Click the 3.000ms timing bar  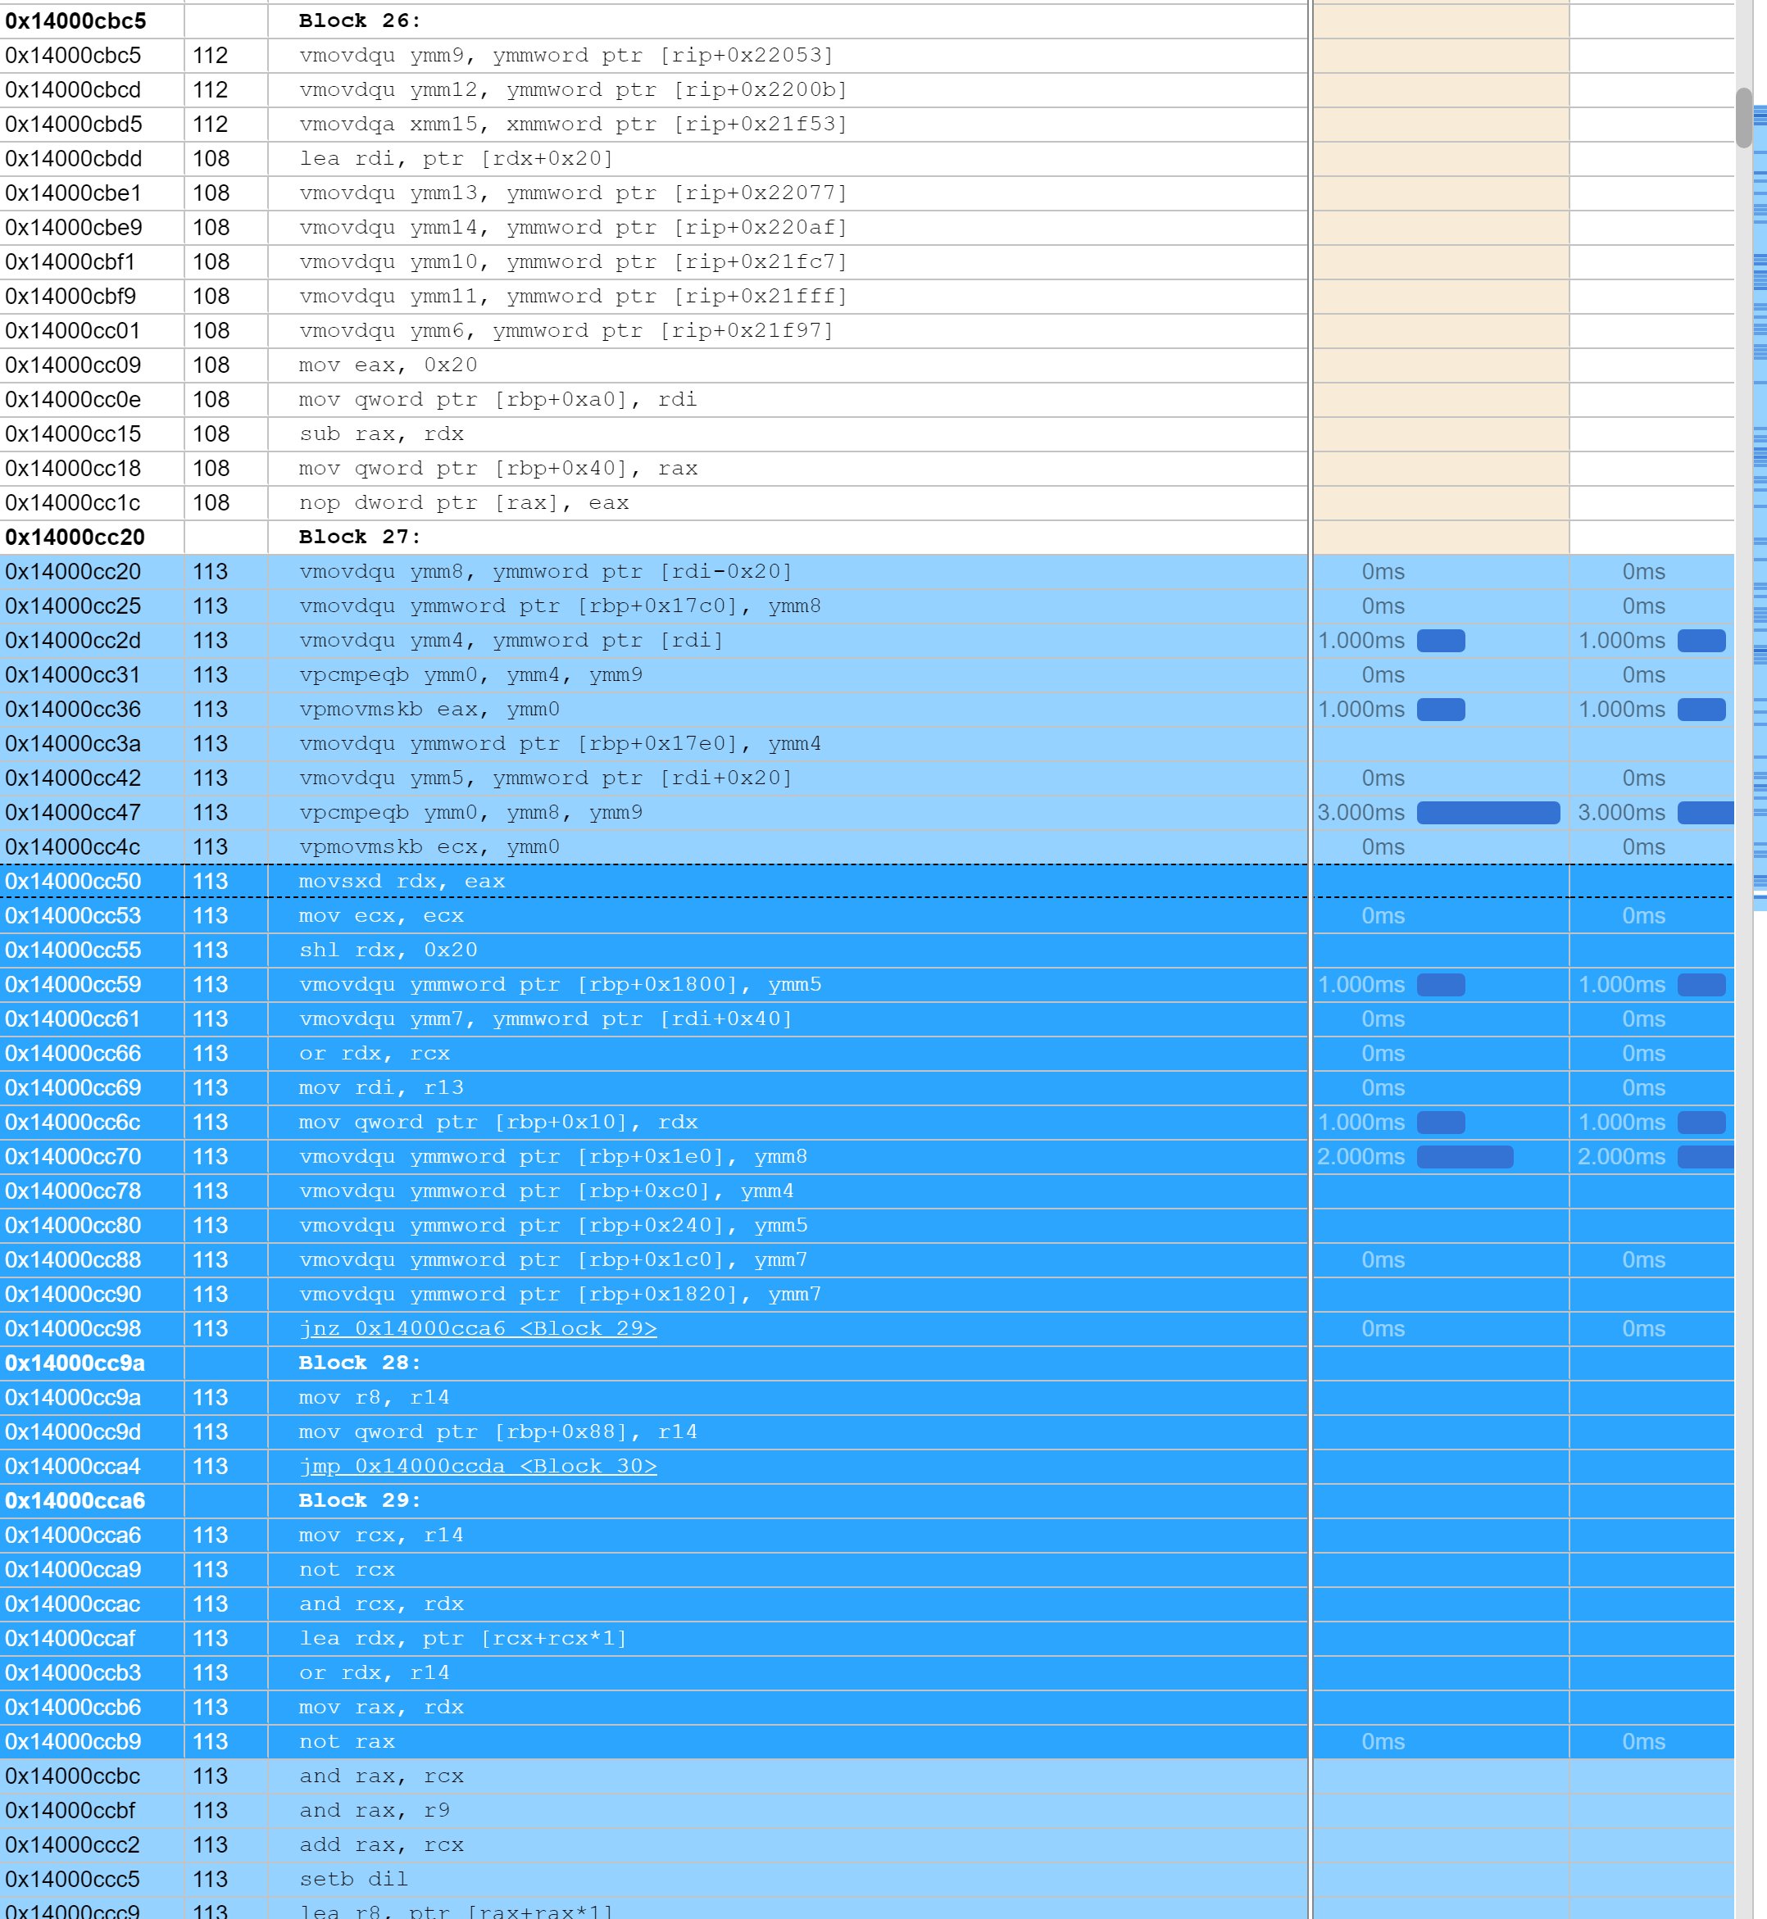click(x=1487, y=812)
